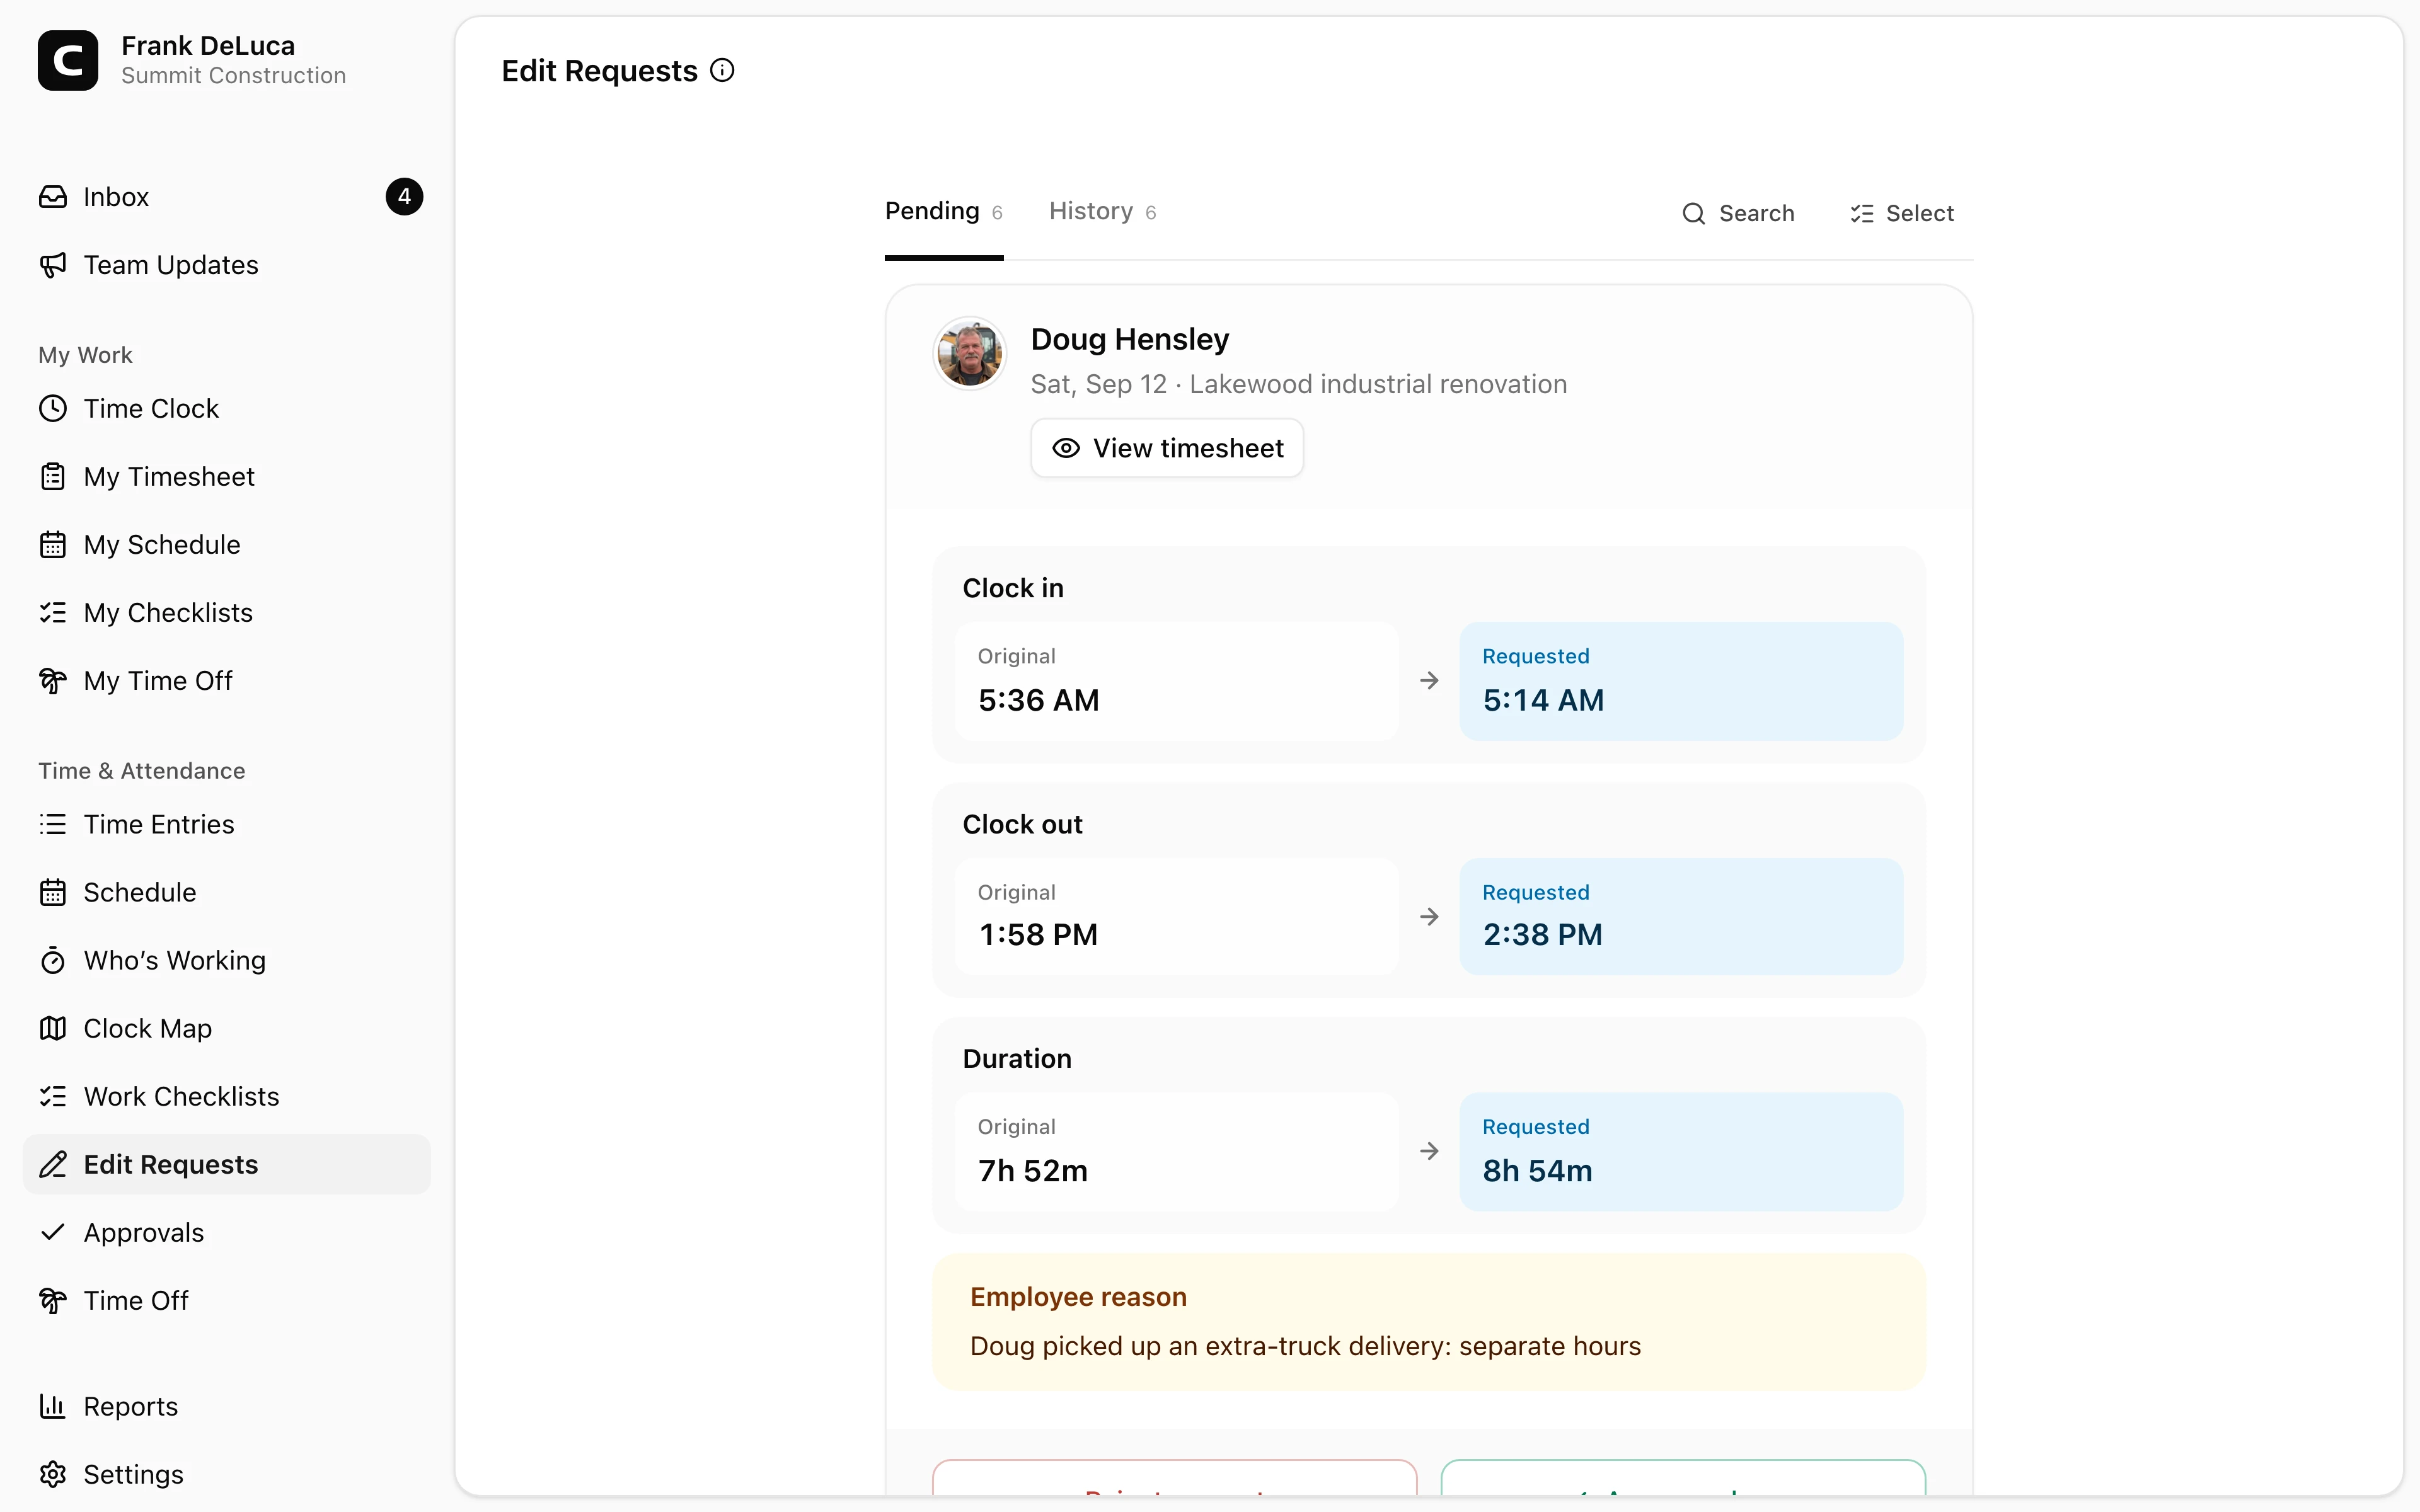This screenshot has height=1512, width=2420.
Task: Click the Doug Hensley name heading
Action: coord(1130,340)
